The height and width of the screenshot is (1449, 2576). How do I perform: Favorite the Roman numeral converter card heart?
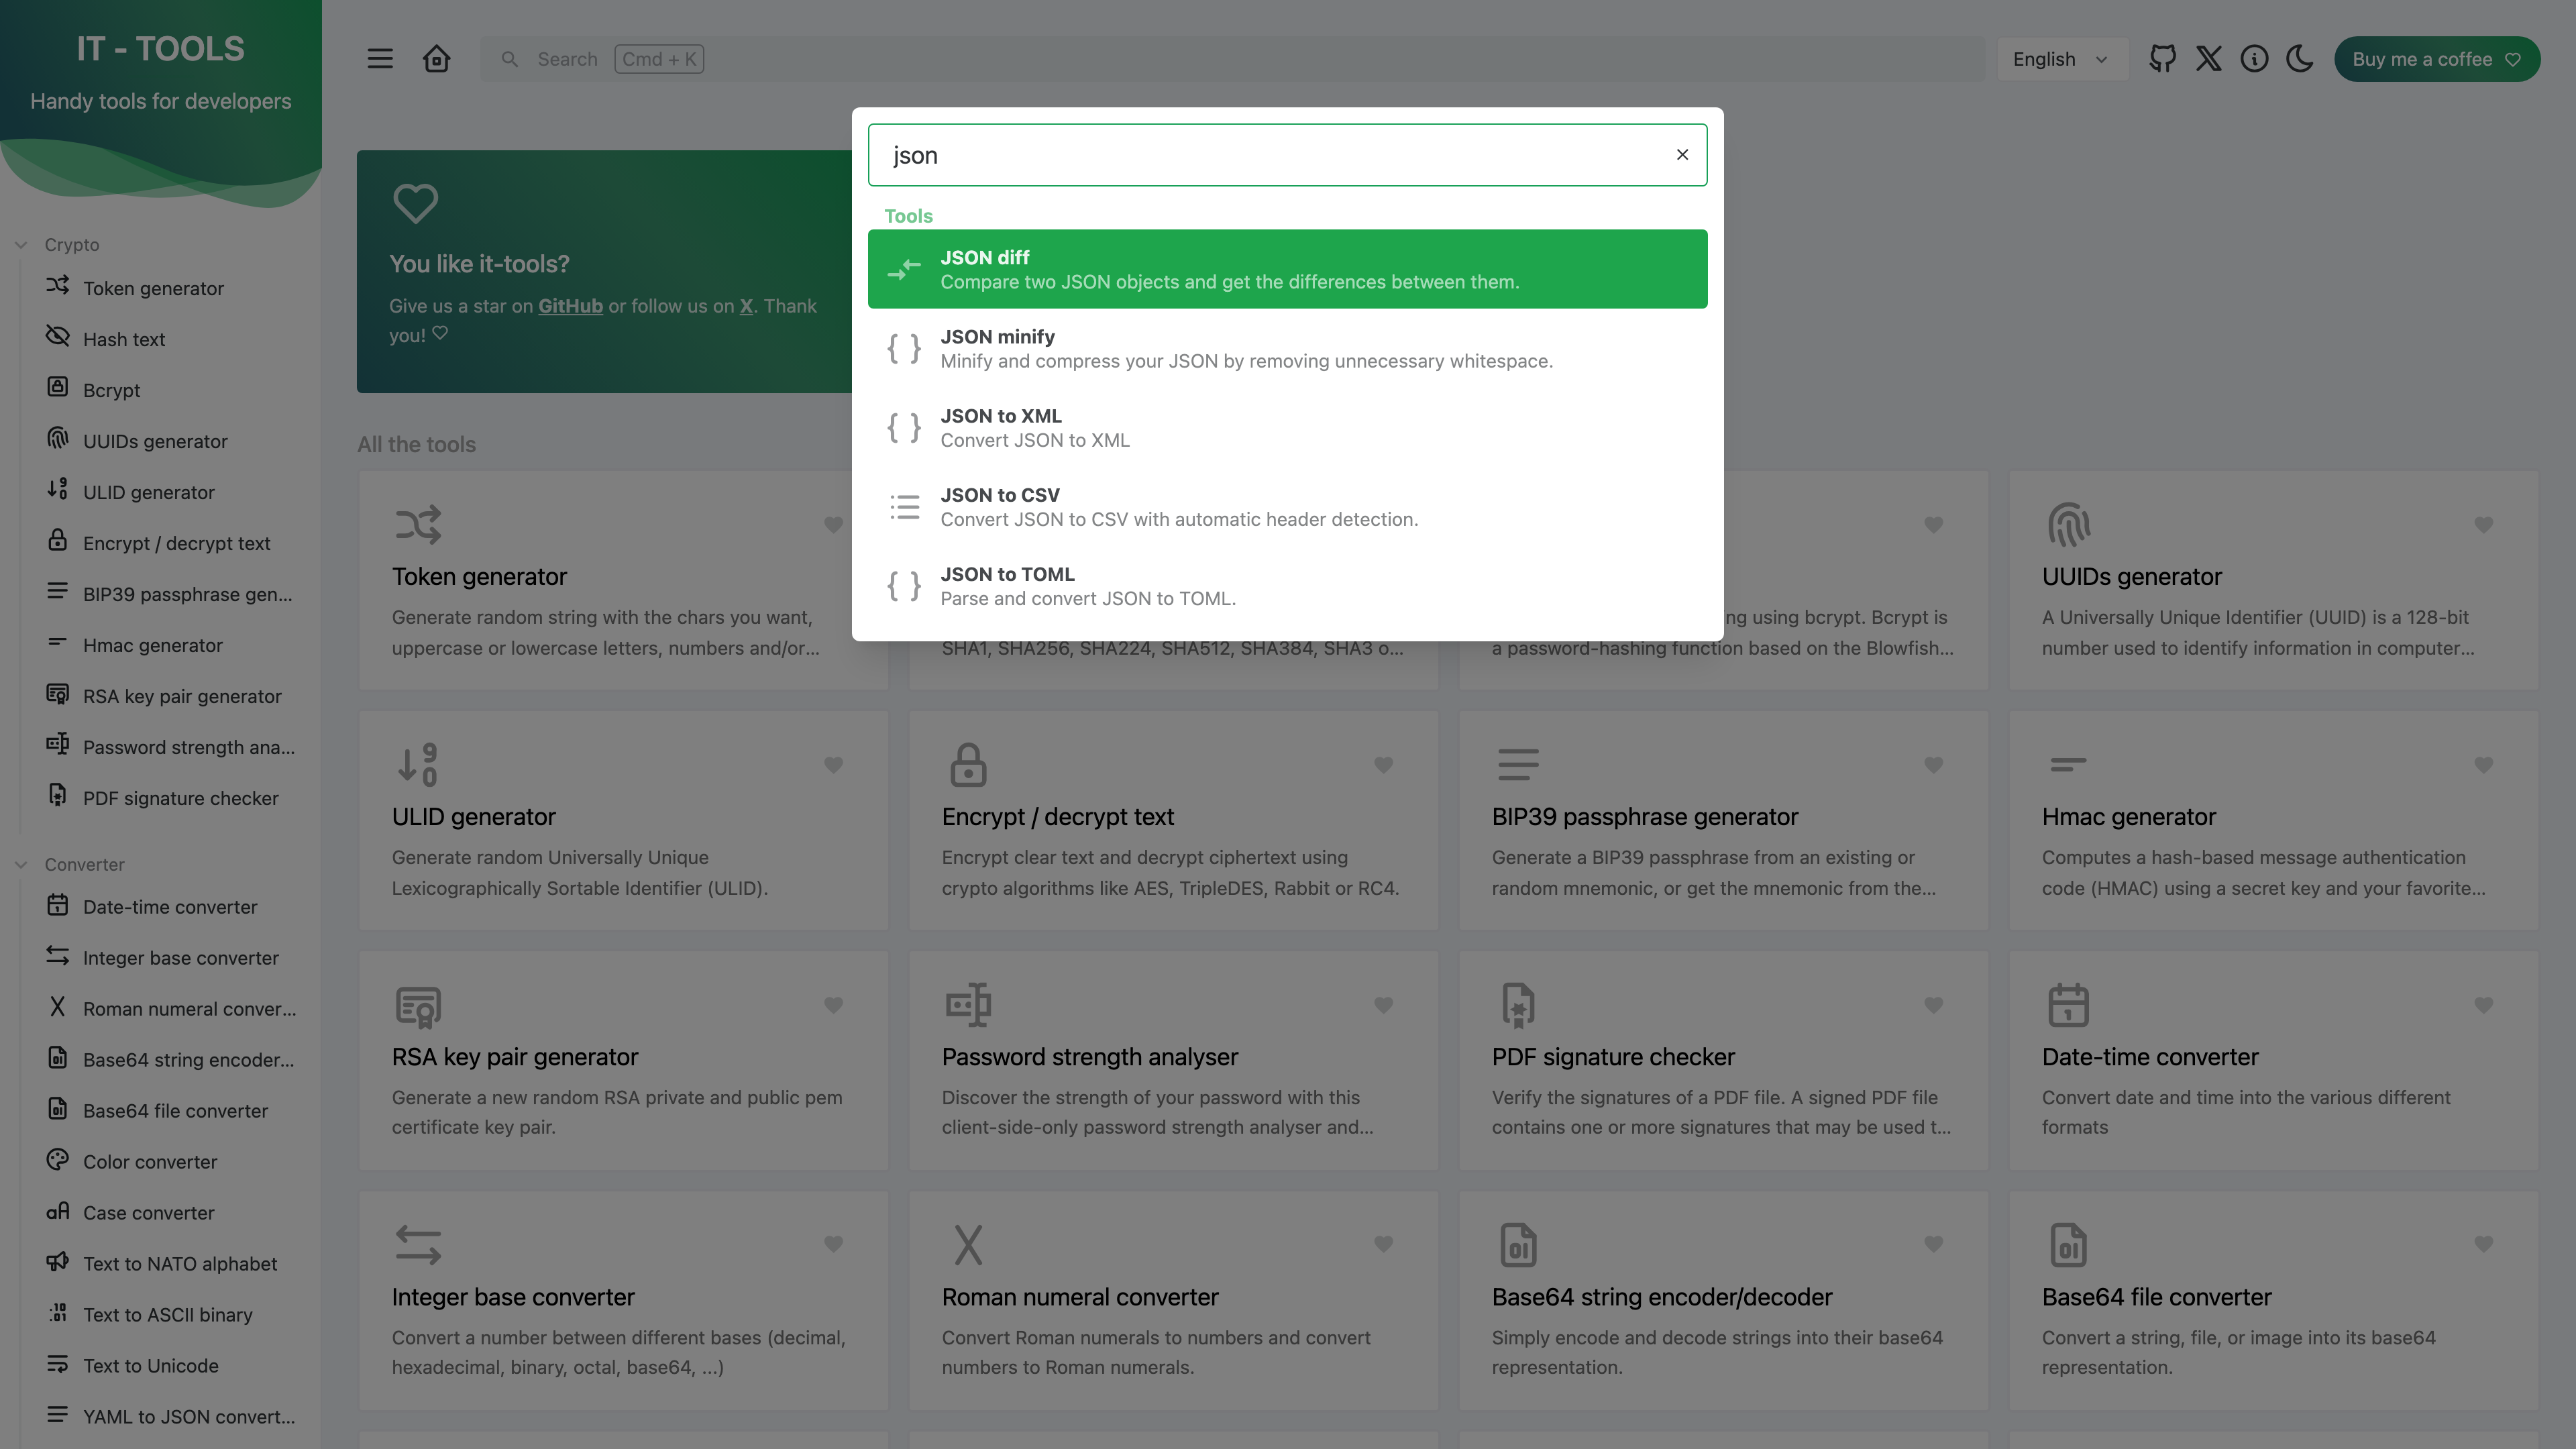click(x=1383, y=1244)
